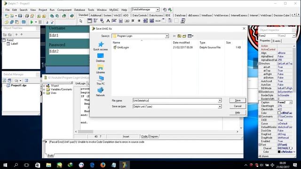Click the Trace Into debug icon
Image resolution: width=301 pixels, height=169 pixels.
47,22
